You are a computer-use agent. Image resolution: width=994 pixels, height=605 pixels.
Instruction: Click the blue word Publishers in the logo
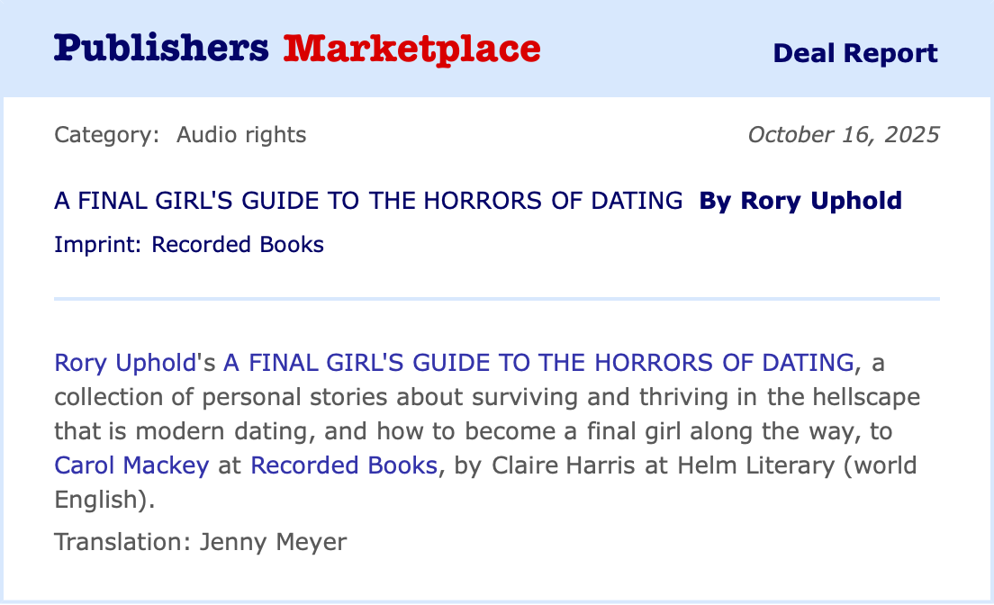[161, 49]
